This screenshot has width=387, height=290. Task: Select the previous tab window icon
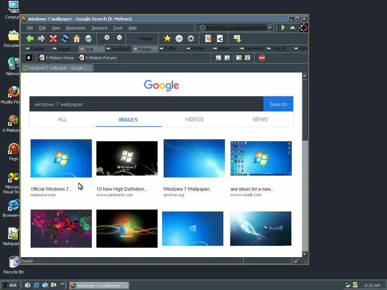pos(218,58)
